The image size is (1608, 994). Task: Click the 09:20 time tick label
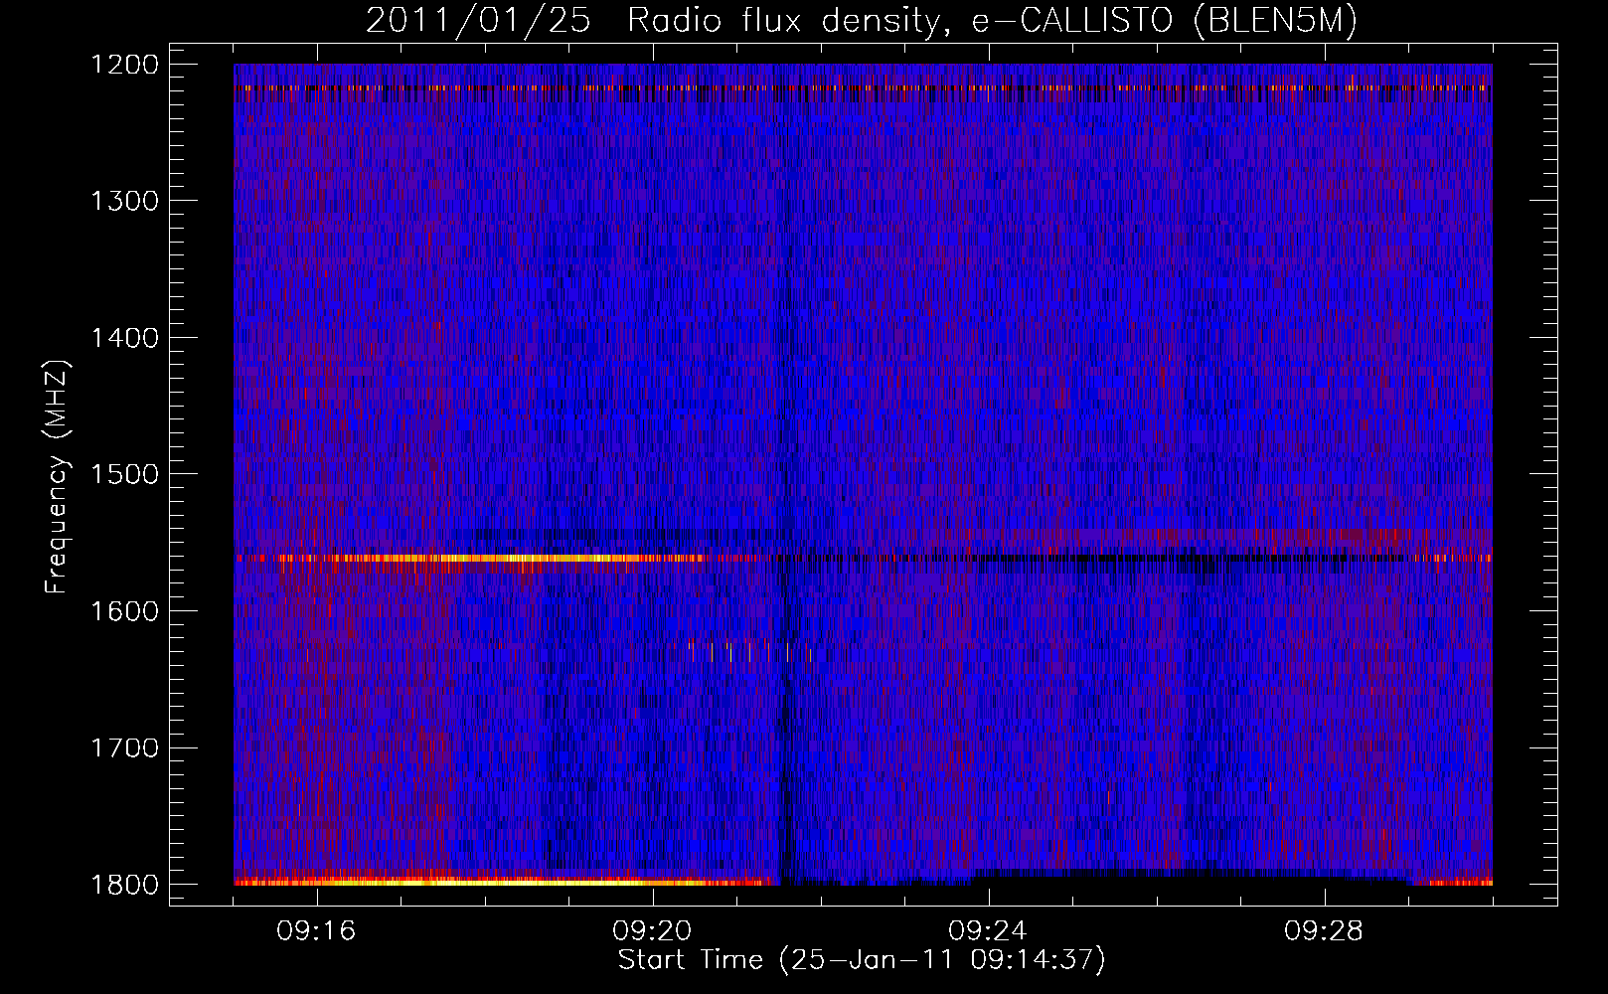[x=653, y=931]
